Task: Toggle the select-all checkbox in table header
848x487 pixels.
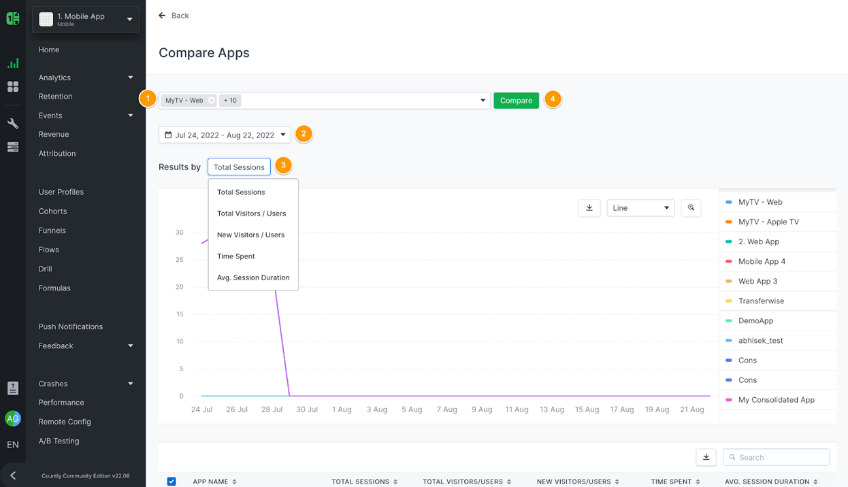Action: (172, 482)
